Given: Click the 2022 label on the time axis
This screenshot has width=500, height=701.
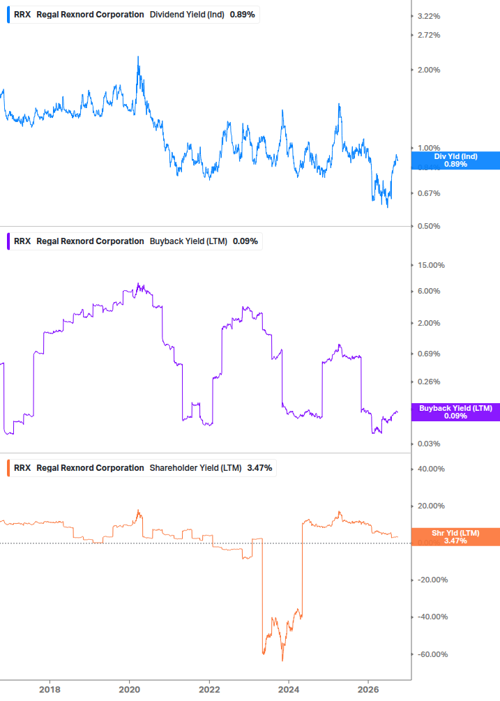Looking at the screenshot, I should pos(209,689).
